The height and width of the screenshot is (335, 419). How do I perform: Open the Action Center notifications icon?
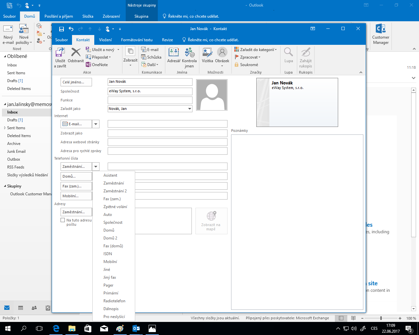click(409, 328)
